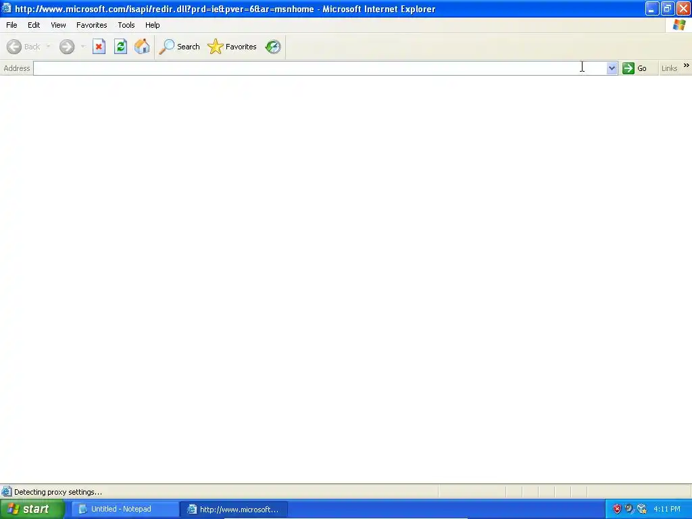Screen dimensions: 692x519
Task: Click the IE page icon in title bar
Action: tap(6, 8)
